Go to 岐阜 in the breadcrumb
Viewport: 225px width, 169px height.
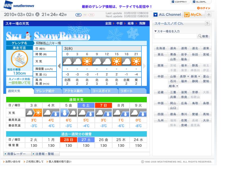(131, 23)
